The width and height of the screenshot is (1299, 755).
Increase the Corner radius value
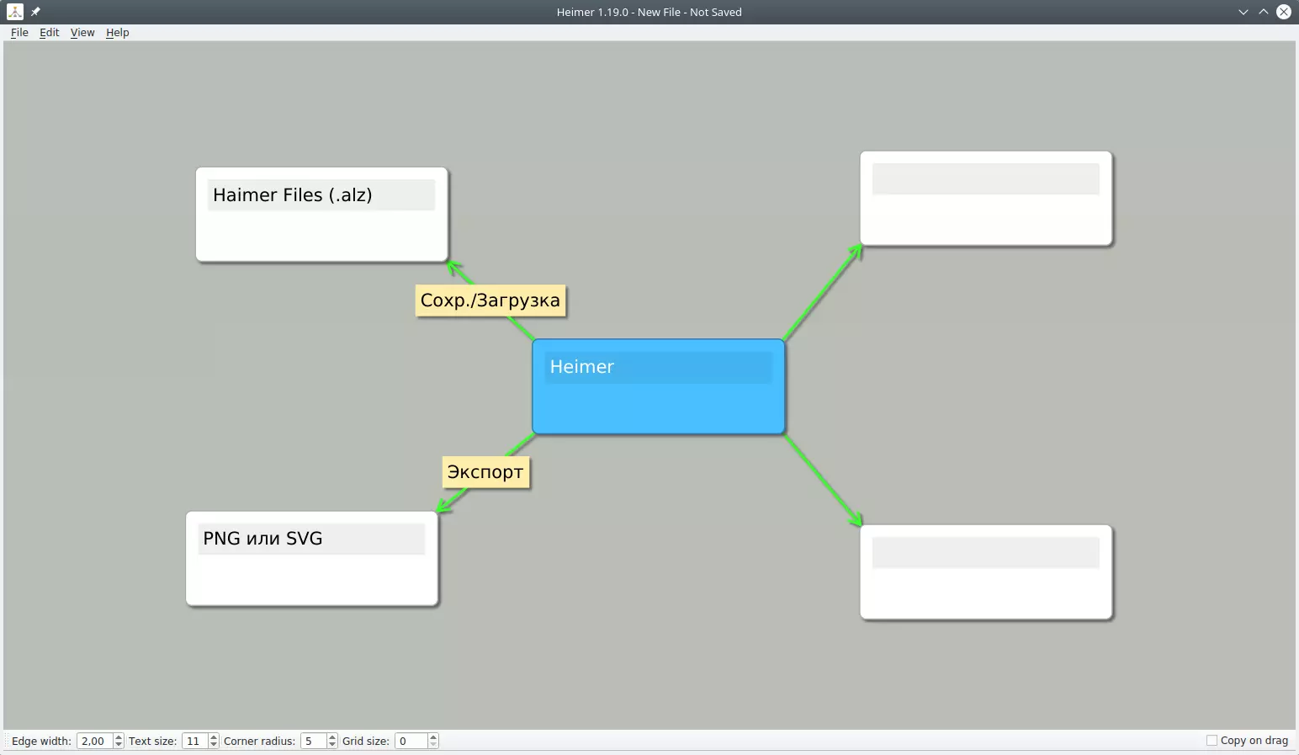pyautogui.click(x=332, y=737)
